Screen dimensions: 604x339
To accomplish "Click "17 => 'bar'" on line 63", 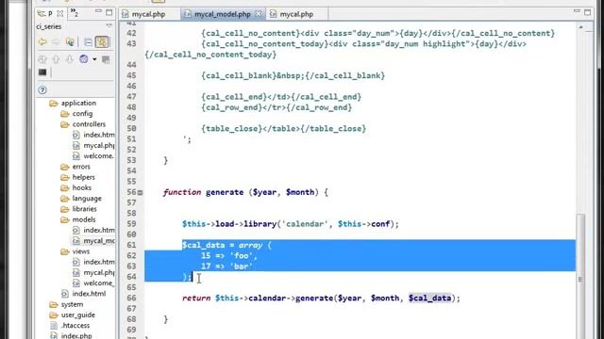I will pyautogui.click(x=226, y=266).
